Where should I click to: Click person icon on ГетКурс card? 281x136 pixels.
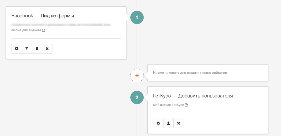168,123
